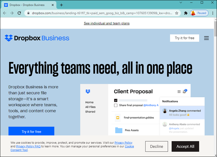The width and height of the screenshot is (217, 157).
Task: Click the @Anthony A mention
Action: [151, 105]
